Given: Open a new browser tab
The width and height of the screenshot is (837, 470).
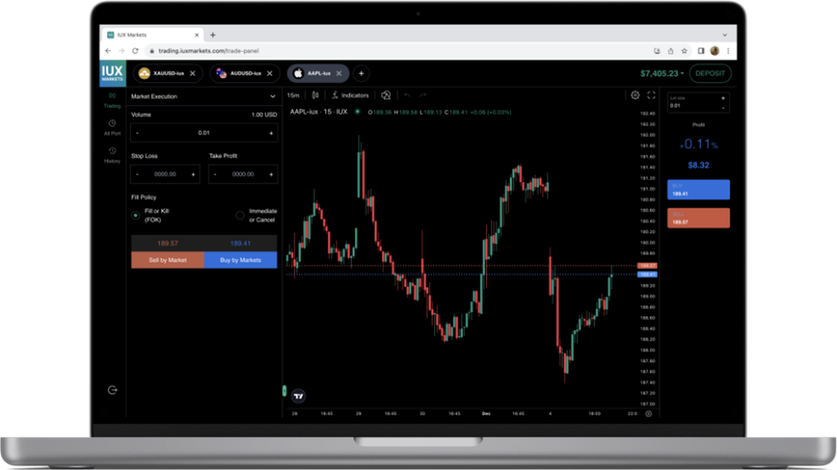Looking at the screenshot, I should click(213, 35).
